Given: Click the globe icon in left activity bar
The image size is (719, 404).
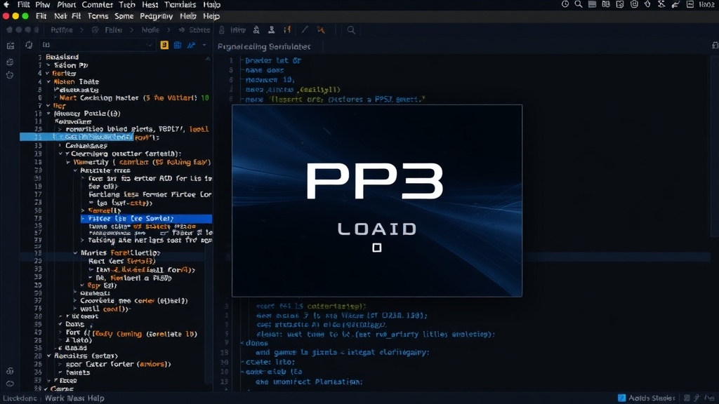Looking at the screenshot, I should tap(10, 62).
